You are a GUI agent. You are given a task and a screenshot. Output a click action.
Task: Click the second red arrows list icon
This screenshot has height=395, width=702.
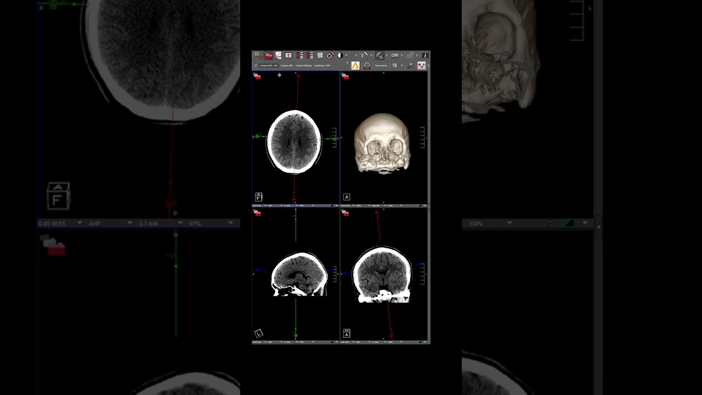click(x=310, y=55)
